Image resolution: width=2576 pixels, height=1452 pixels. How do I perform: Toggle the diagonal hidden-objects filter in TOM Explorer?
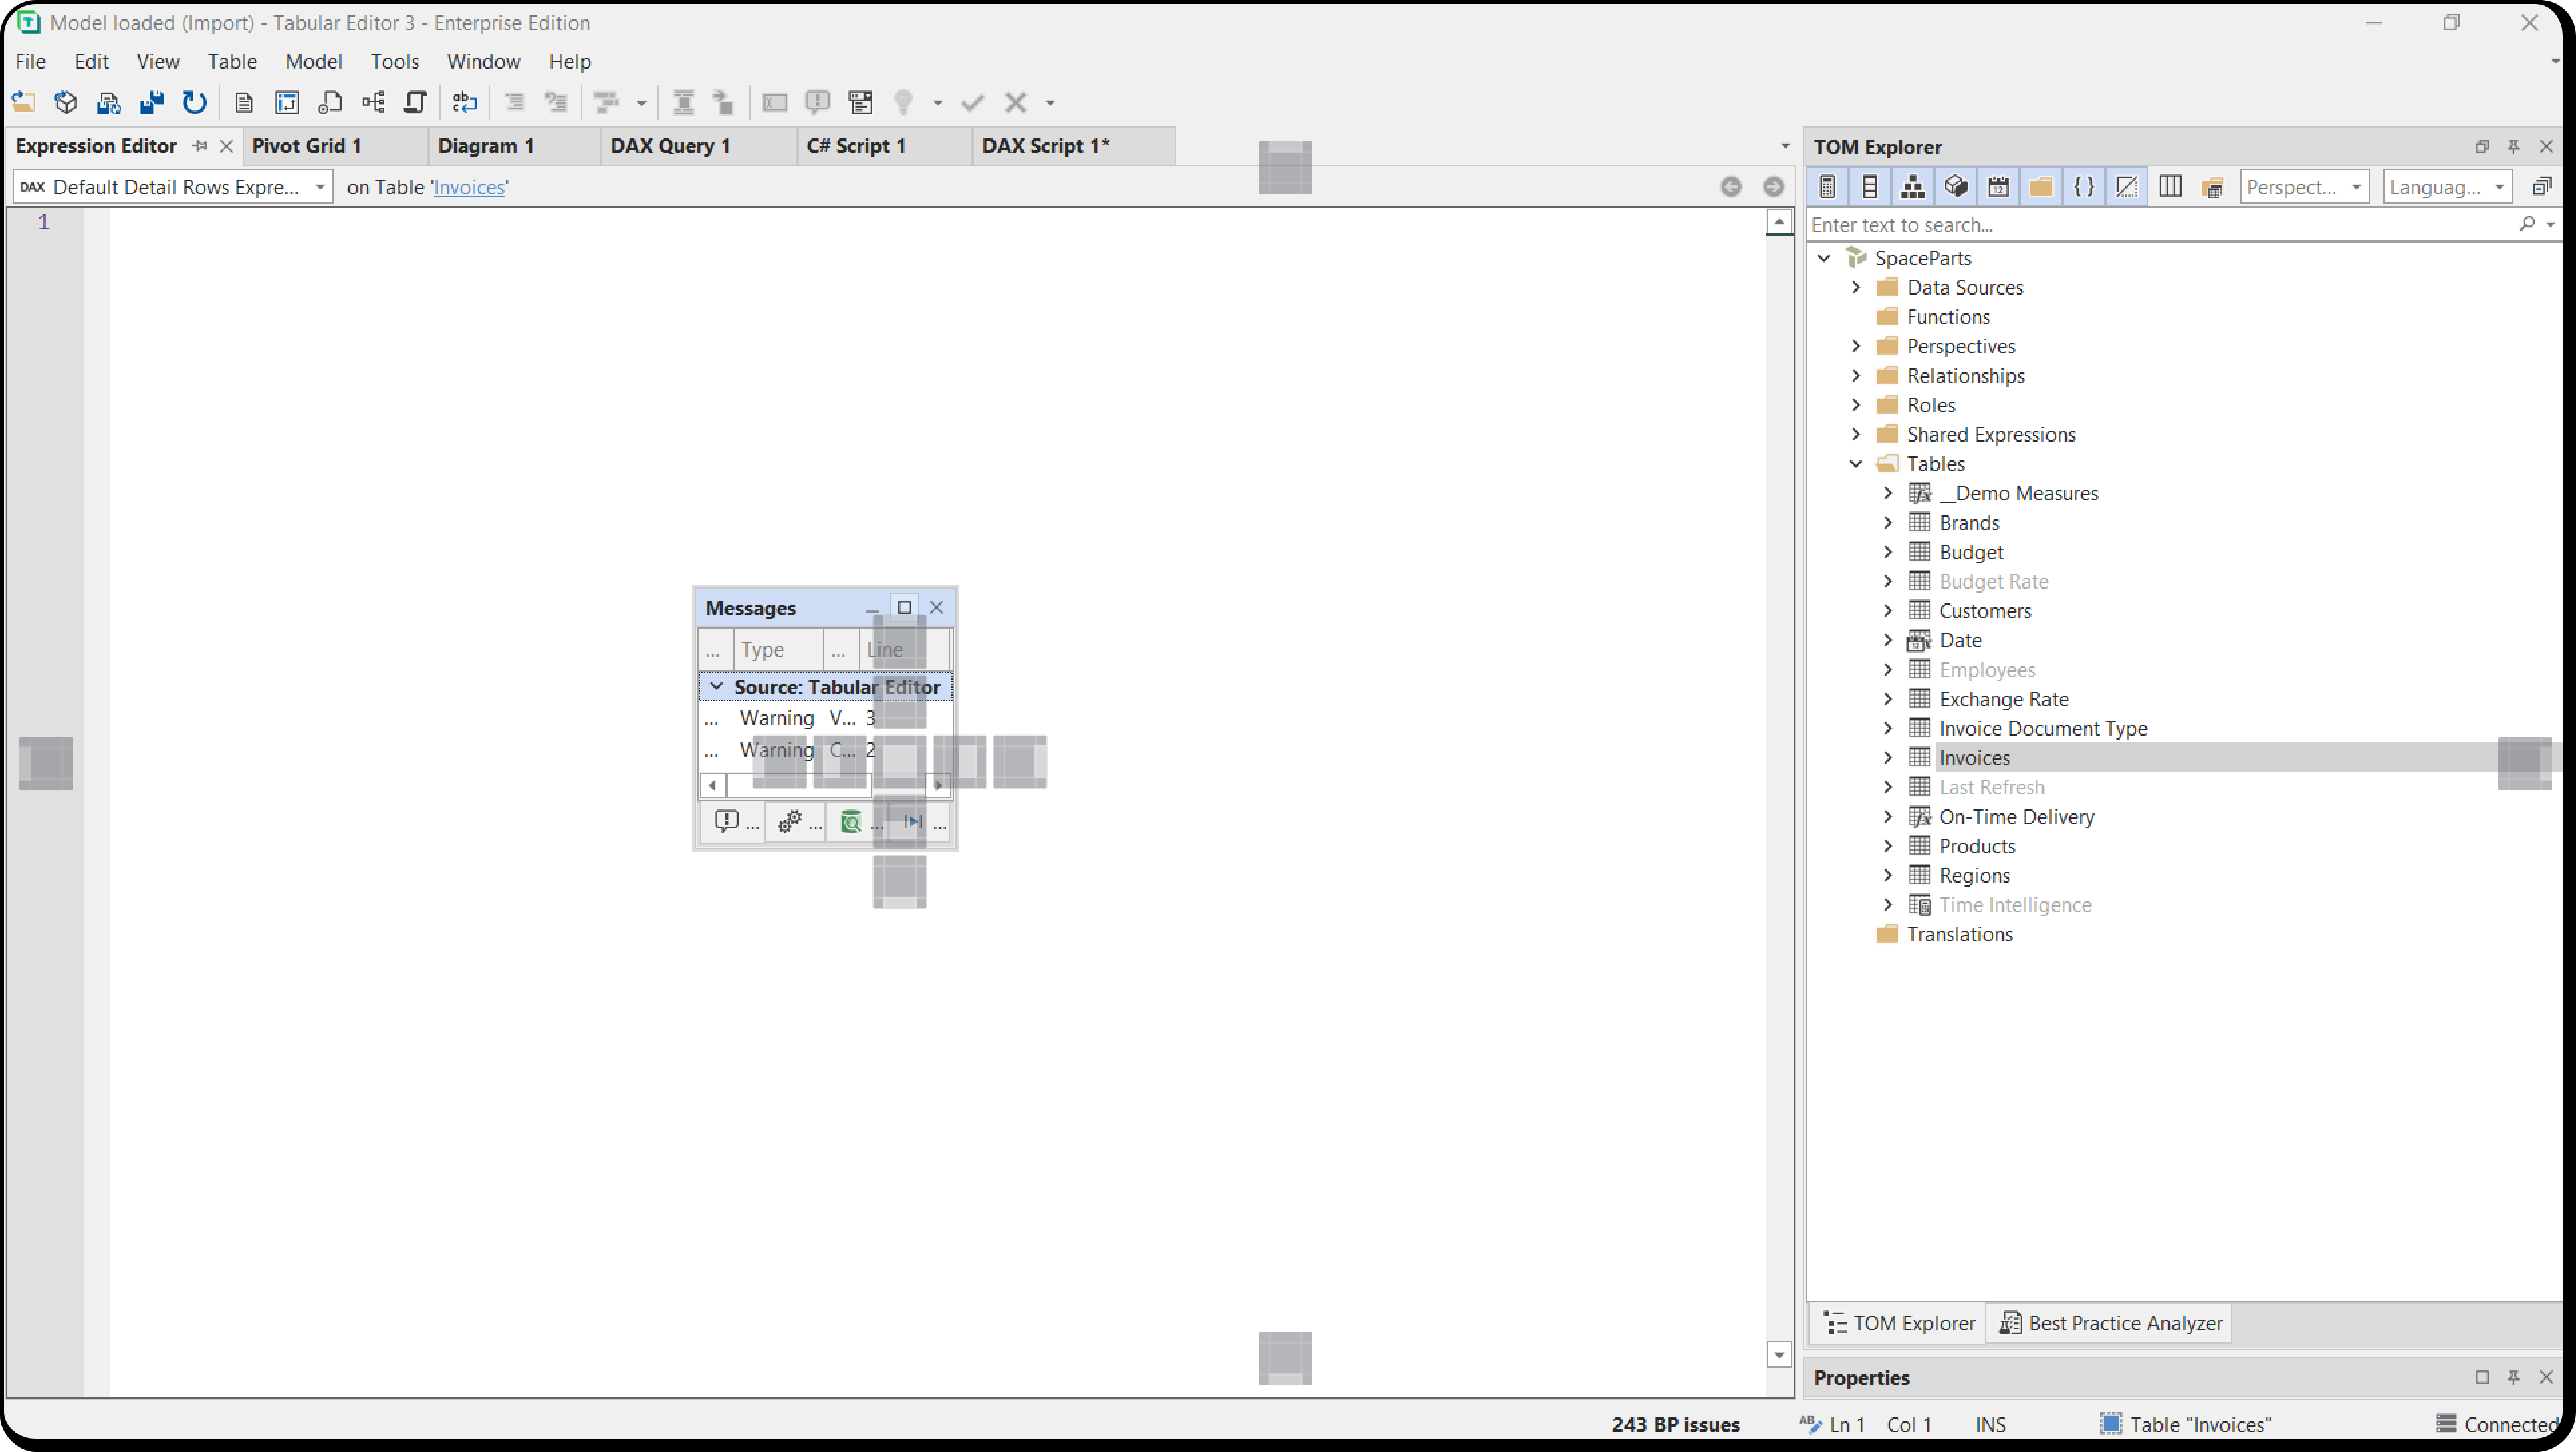tap(2127, 187)
